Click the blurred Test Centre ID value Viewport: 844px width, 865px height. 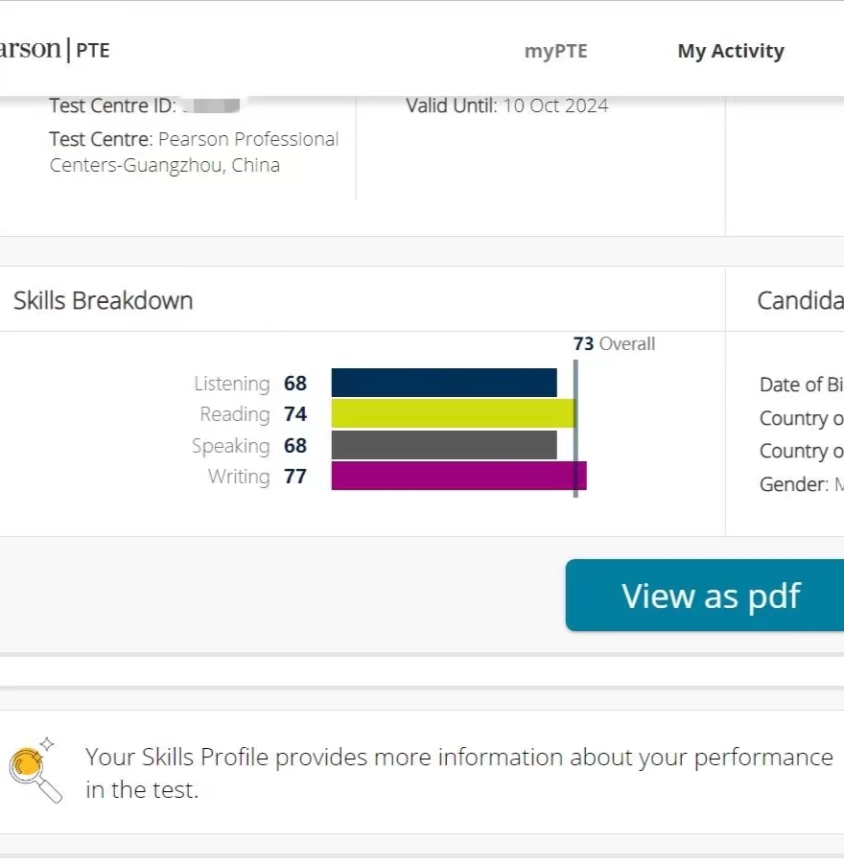212,105
